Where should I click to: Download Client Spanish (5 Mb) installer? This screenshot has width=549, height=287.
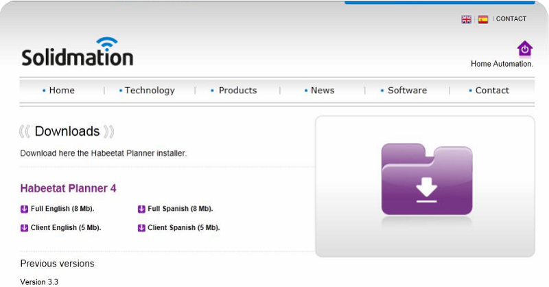(184, 228)
